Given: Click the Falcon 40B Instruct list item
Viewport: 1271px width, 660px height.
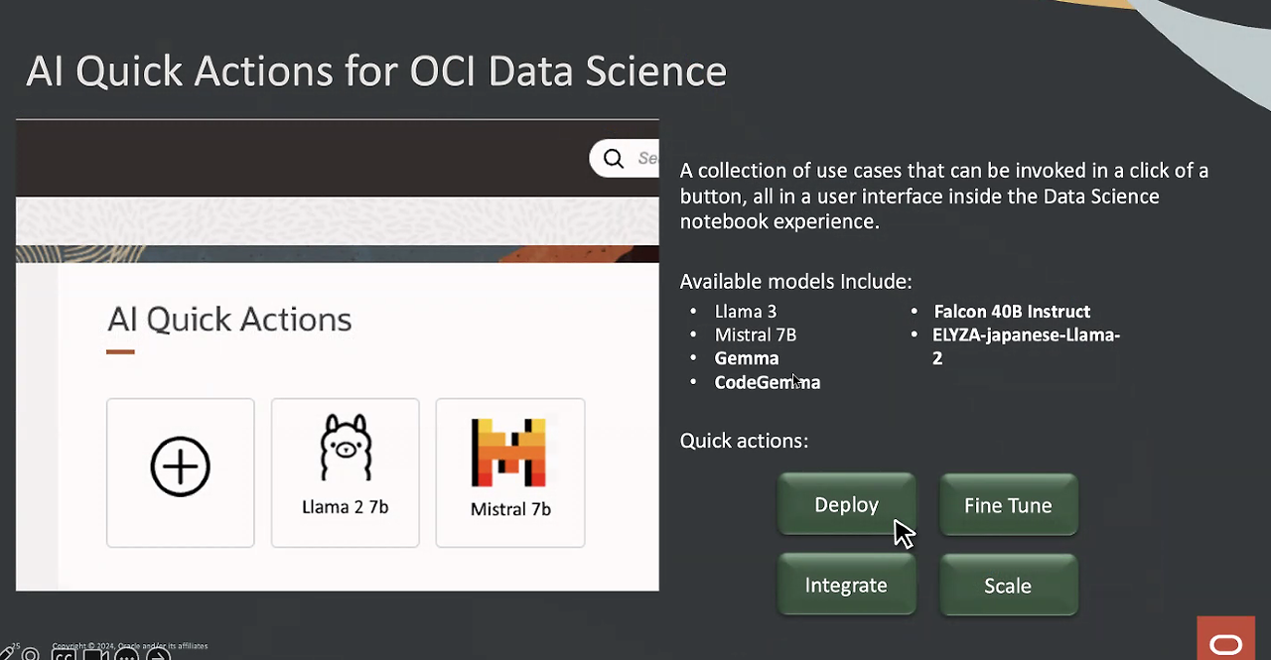Looking at the screenshot, I should click(x=1012, y=312).
